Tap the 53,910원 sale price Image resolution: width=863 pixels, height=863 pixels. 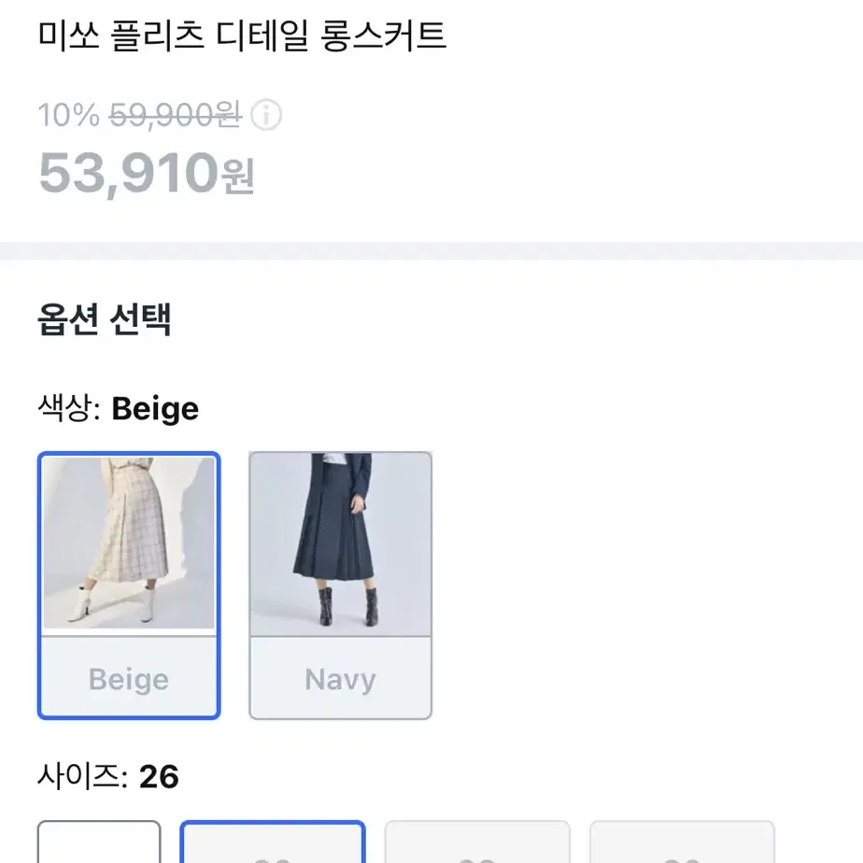[x=146, y=174]
